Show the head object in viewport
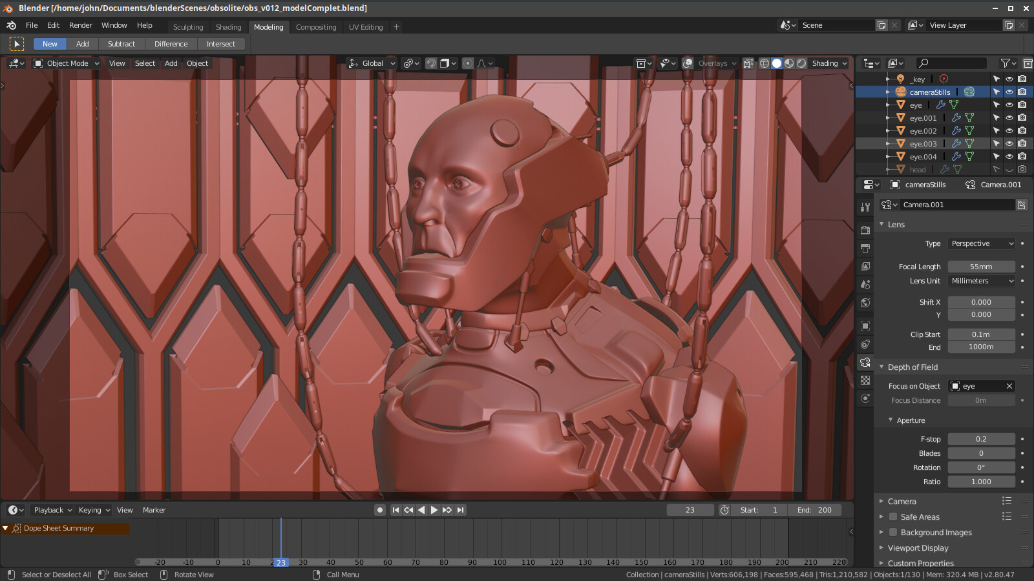This screenshot has height=581, width=1034. 1009,169
